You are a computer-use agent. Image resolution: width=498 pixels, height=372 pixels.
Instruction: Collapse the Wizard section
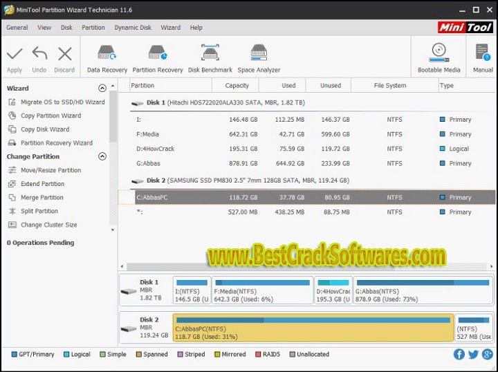[x=102, y=89]
